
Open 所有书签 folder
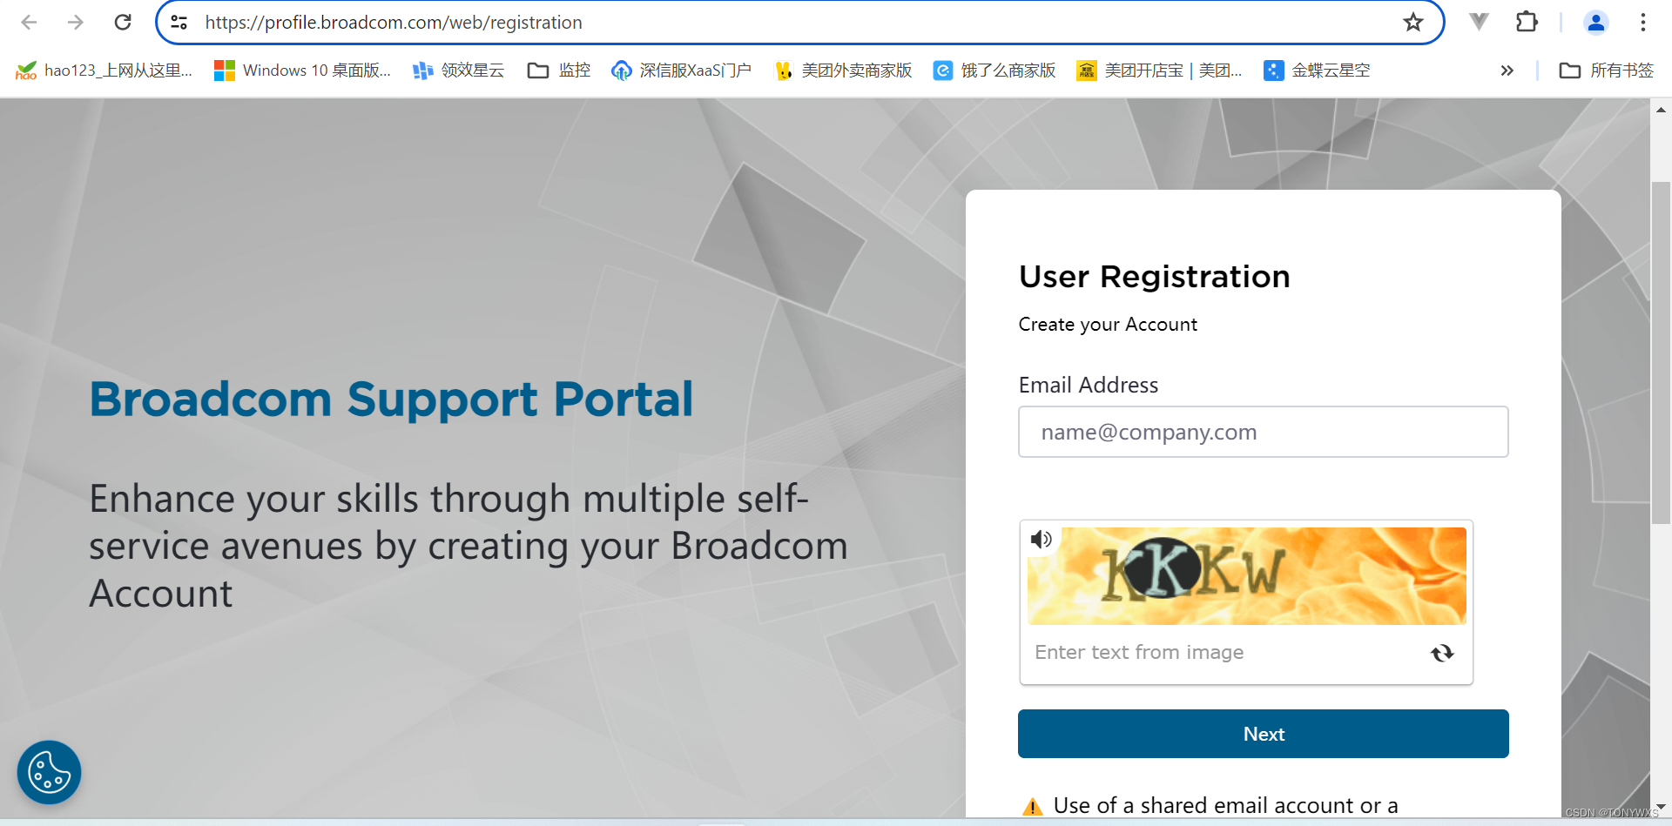coord(1607,71)
